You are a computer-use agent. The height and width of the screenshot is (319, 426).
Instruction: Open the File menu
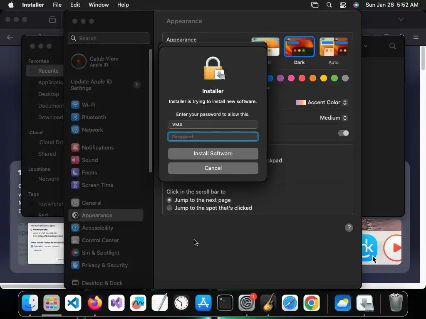pos(57,5)
